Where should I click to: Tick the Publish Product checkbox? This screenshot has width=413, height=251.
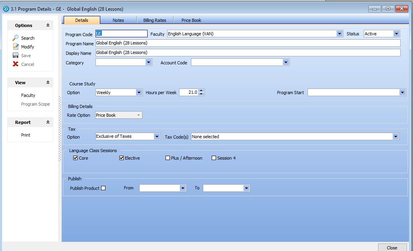click(103, 188)
